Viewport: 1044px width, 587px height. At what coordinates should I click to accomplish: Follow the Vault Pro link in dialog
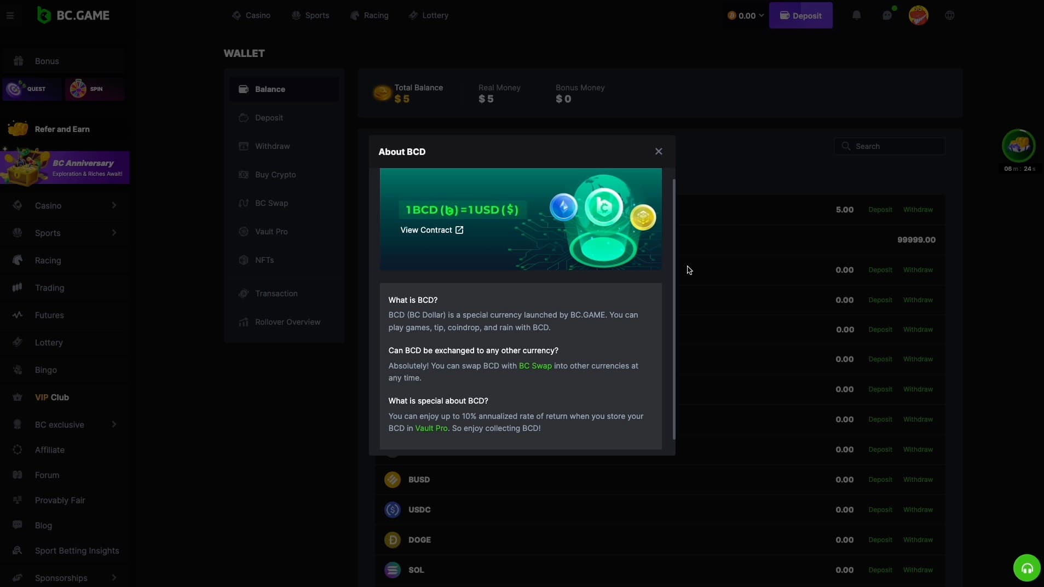(x=431, y=428)
